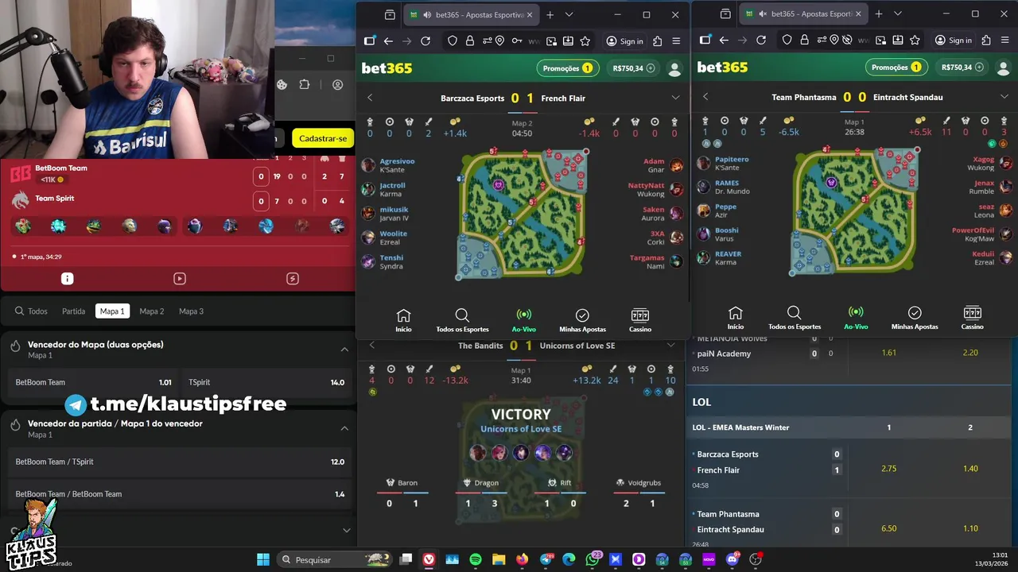Open extensions icon in right browser toolbar

[986, 41]
